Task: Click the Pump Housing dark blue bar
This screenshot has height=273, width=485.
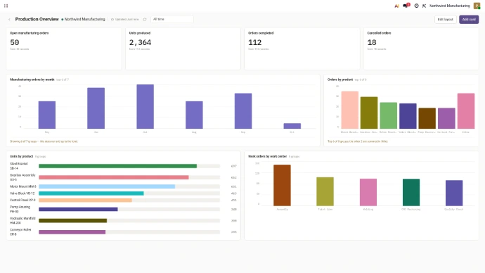Action: [x=78, y=210]
